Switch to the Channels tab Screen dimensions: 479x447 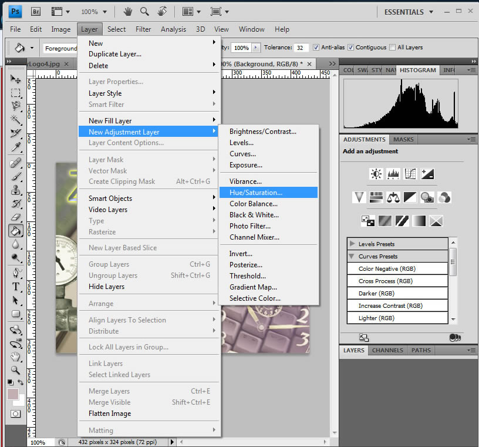pos(387,351)
